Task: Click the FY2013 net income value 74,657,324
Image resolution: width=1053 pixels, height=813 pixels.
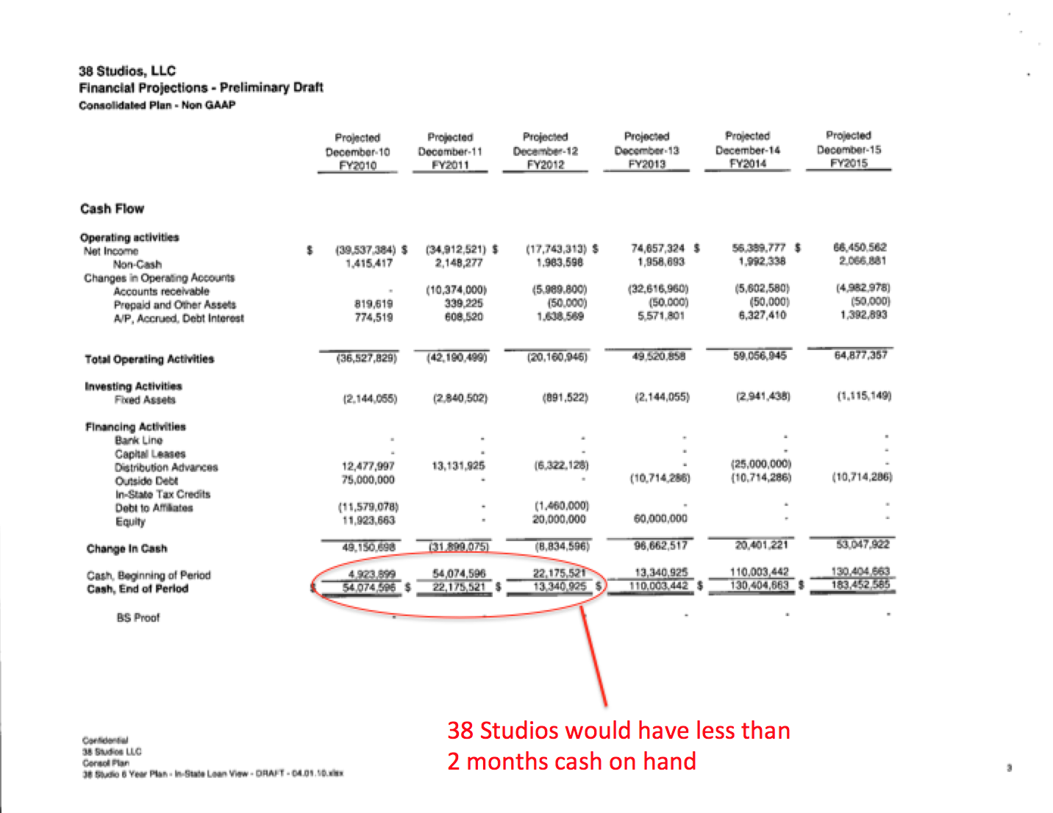Action: point(657,248)
